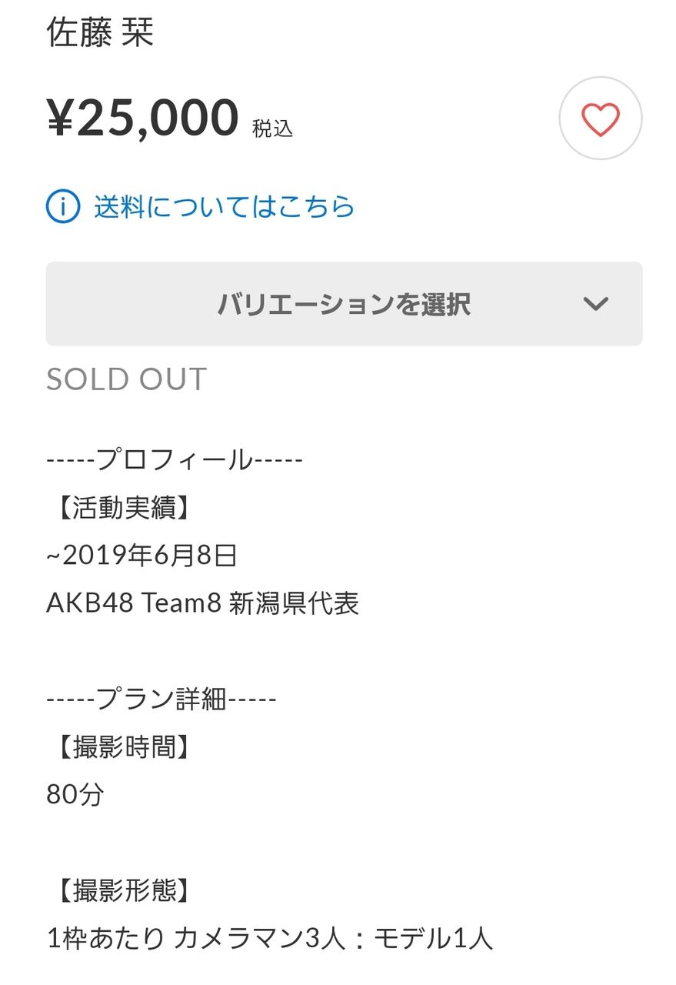
Task: Click the ~2019年6月8日 date text
Action: click(142, 556)
